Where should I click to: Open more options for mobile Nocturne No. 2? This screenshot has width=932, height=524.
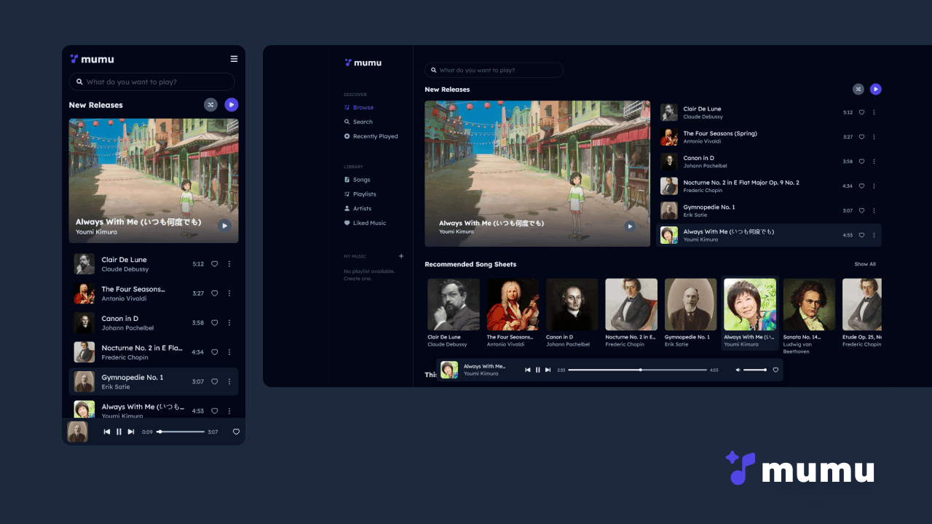coord(229,352)
